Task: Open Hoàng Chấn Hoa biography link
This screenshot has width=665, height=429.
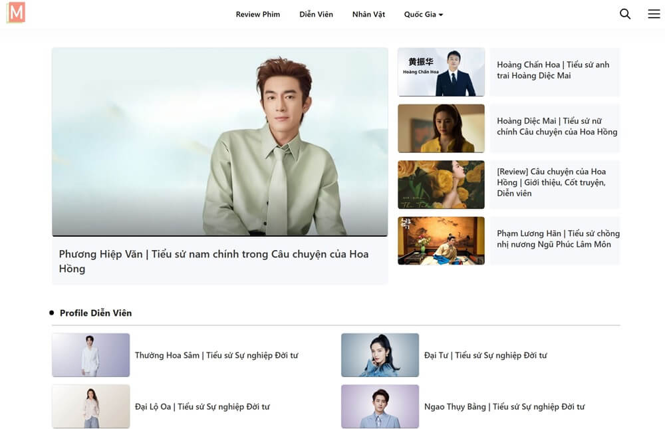Action: 553,70
